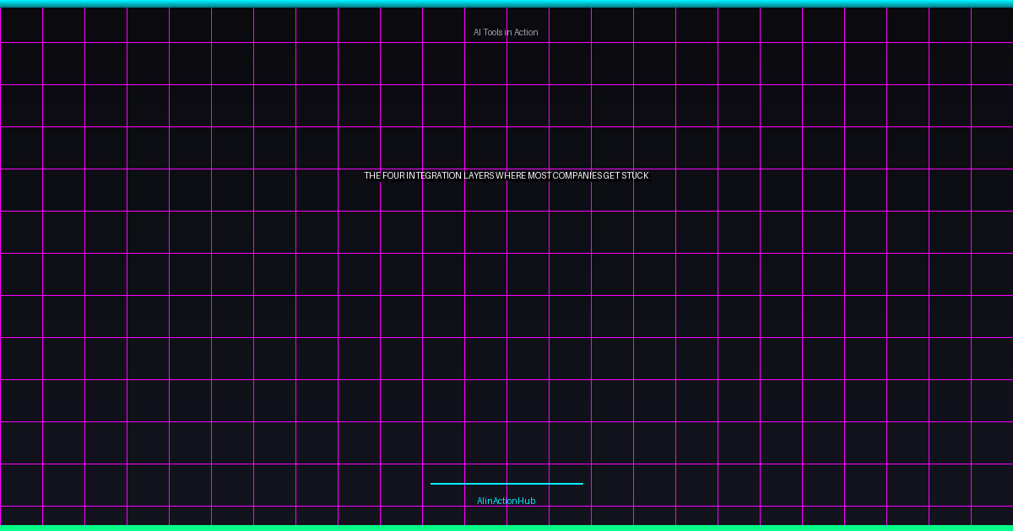
Task: Click the word 'WHERE' in the headline
Action: click(511, 175)
